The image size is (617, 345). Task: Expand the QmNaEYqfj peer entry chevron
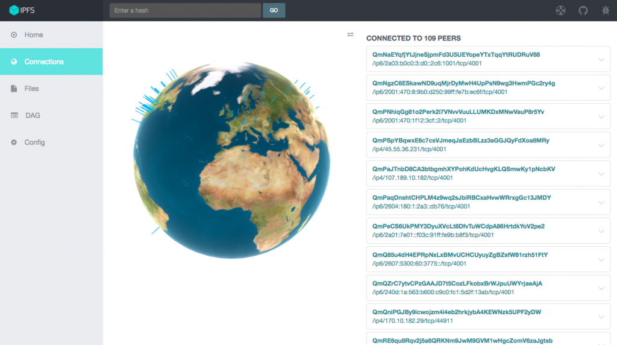click(601, 59)
